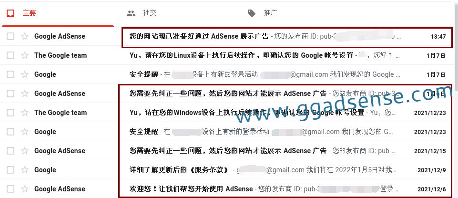Click the vertical scrollbar on the right edge
This screenshot has width=458, height=198.
tap(456, 99)
